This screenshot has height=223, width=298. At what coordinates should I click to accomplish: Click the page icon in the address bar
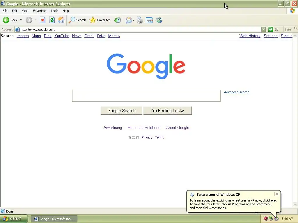click(x=17, y=29)
